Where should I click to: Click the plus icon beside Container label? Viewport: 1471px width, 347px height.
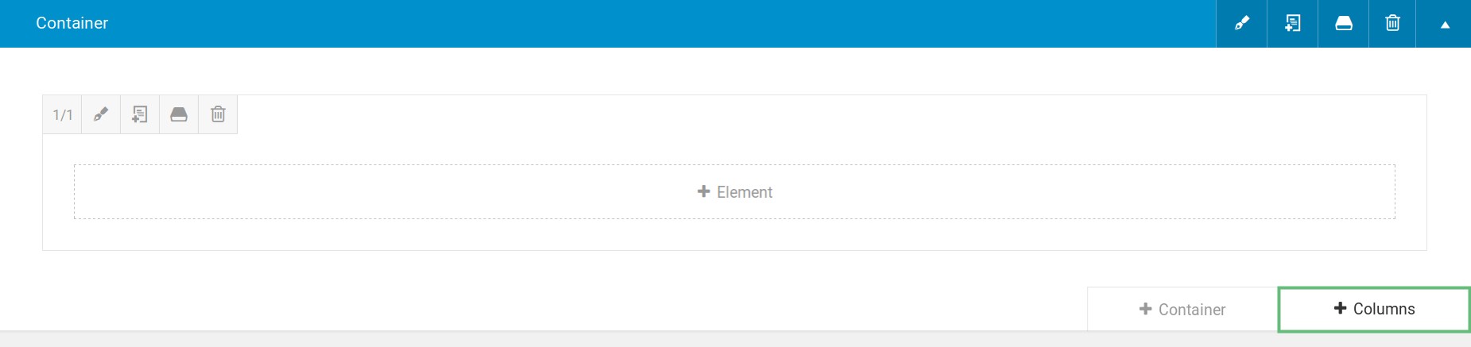[1146, 308]
